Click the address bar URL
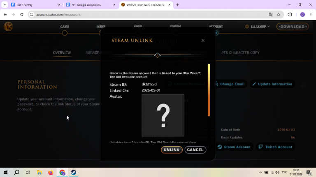The height and width of the screenshot is (177, 316). tap(58, 14)
